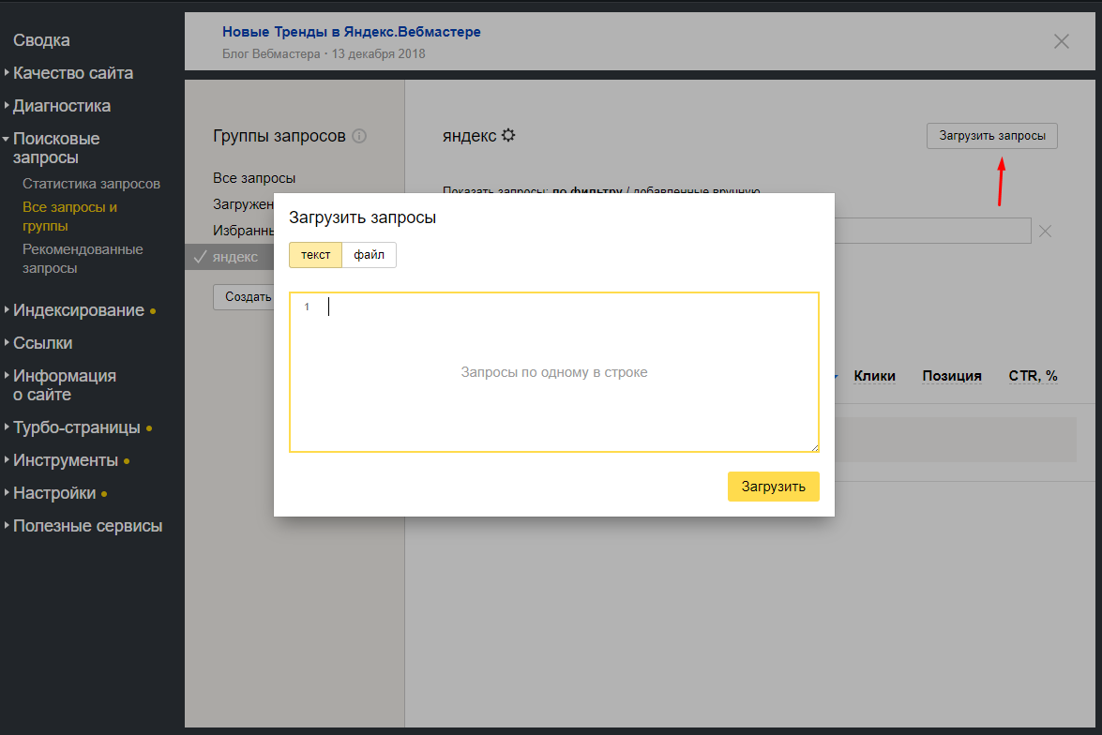The image size is (1102, 735).
Task: Select Все запросы group
Action: pyautogui.click(x=254, y=178)
